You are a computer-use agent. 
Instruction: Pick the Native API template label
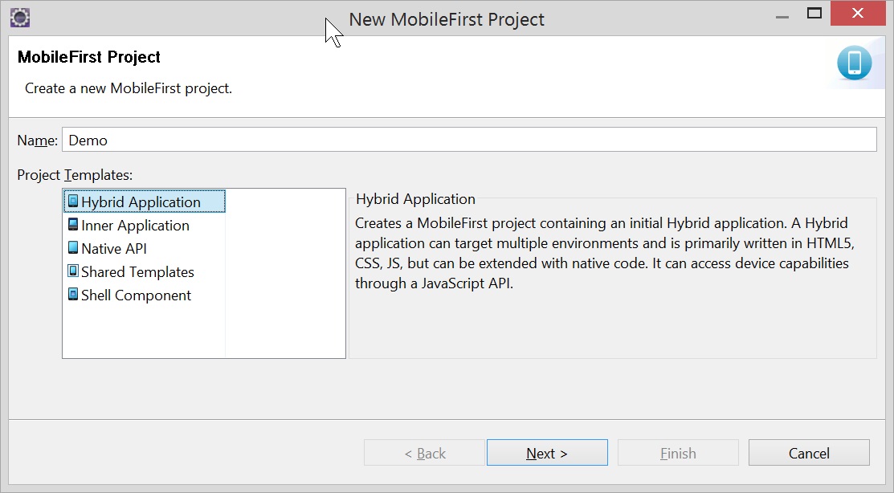(114, 249)
